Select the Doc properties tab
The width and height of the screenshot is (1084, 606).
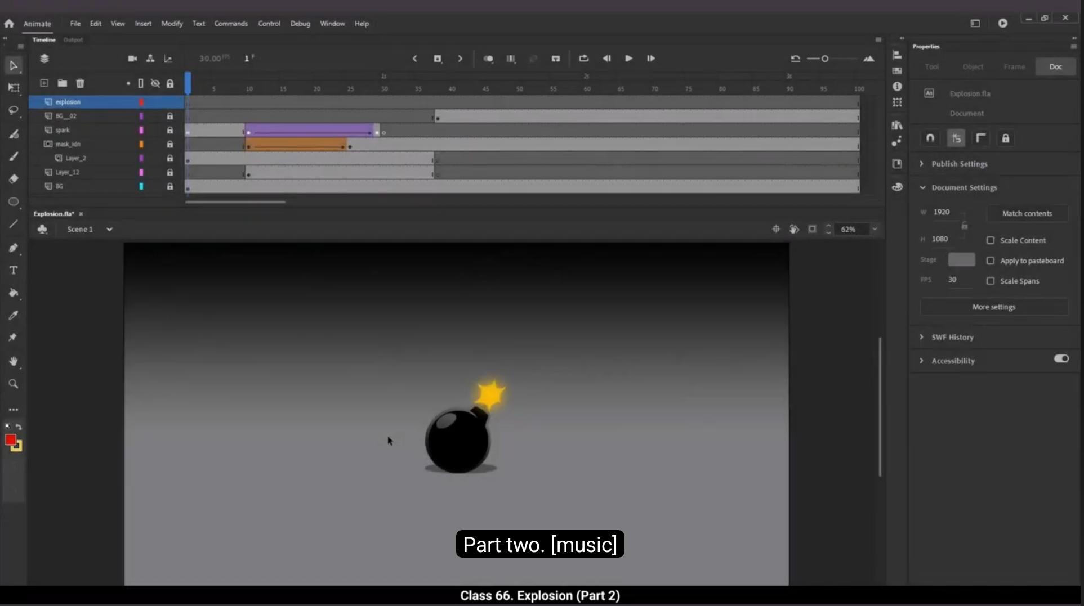click(1055, 66)
